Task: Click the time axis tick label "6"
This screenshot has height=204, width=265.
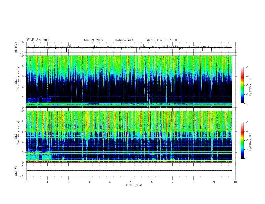Action: click(152, 182)
